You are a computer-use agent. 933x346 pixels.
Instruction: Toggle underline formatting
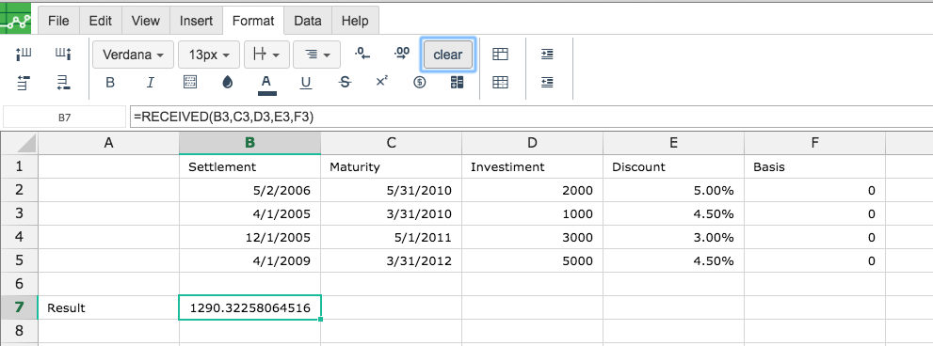(x=306, y=83)
